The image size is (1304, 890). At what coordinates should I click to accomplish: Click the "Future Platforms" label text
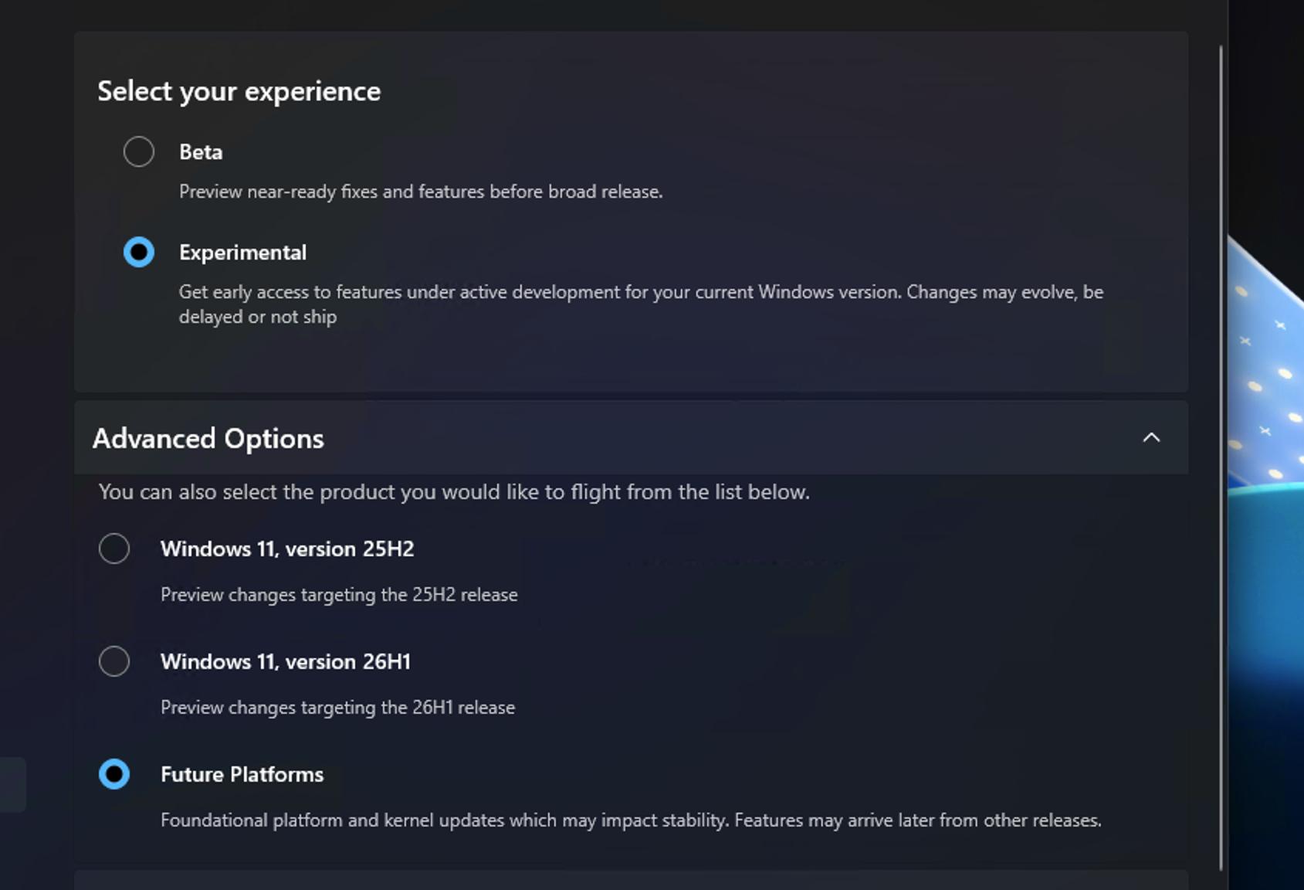(x=242, y=775)
